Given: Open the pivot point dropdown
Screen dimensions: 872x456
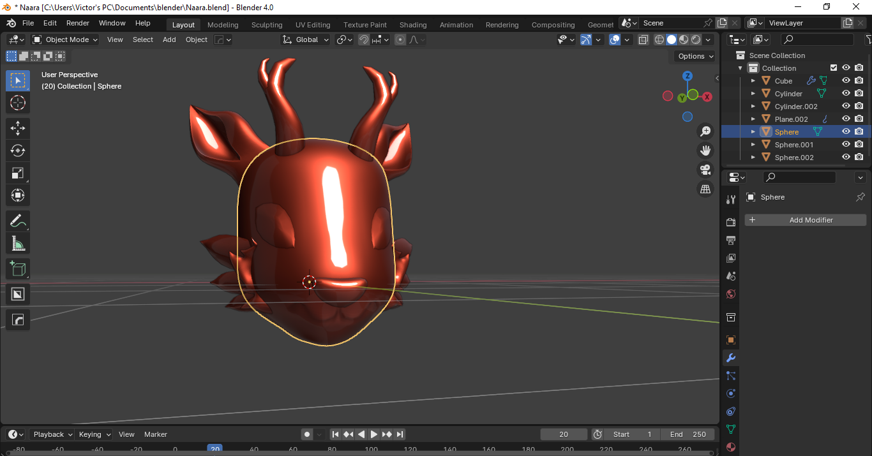Looking at the screenshot, I should click(345, 40).
